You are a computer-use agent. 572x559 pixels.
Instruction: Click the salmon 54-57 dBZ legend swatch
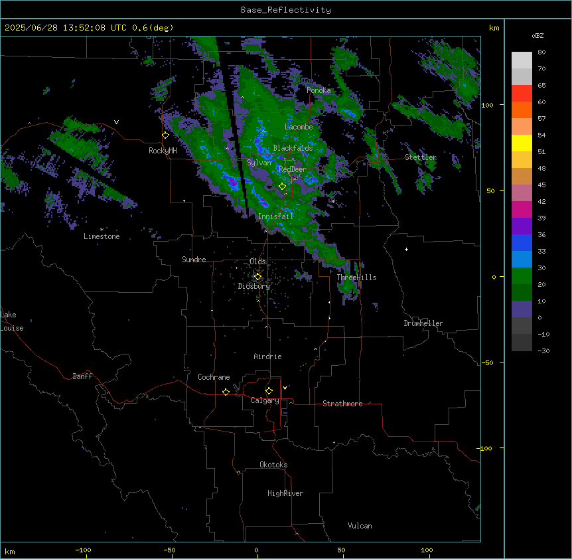(522, 127)
